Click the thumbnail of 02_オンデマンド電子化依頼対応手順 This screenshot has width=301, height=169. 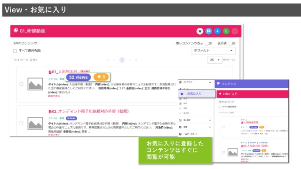click(x=35, y=123)
